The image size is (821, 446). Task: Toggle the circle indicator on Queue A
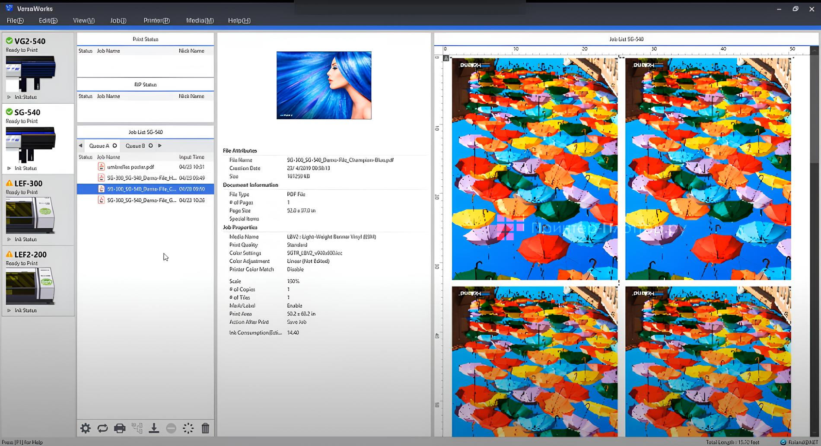pyautogui.click(x=115, y=146)
